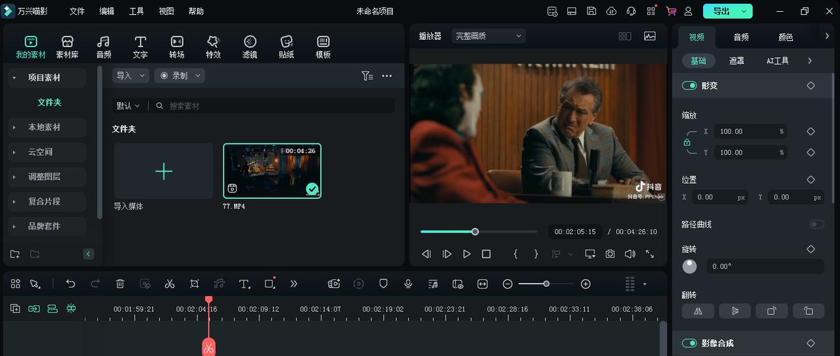The width and height of the screenshot is (840, 356).
Task: Open the 音频 audio tab in top toolbar
Action: 104,47
